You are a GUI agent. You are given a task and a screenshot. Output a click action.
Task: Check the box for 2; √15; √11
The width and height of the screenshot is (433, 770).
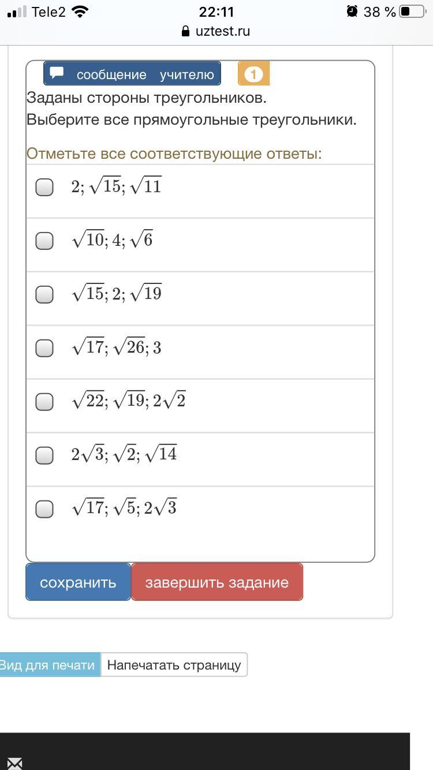pyautogui.click(x=44, y=187)
